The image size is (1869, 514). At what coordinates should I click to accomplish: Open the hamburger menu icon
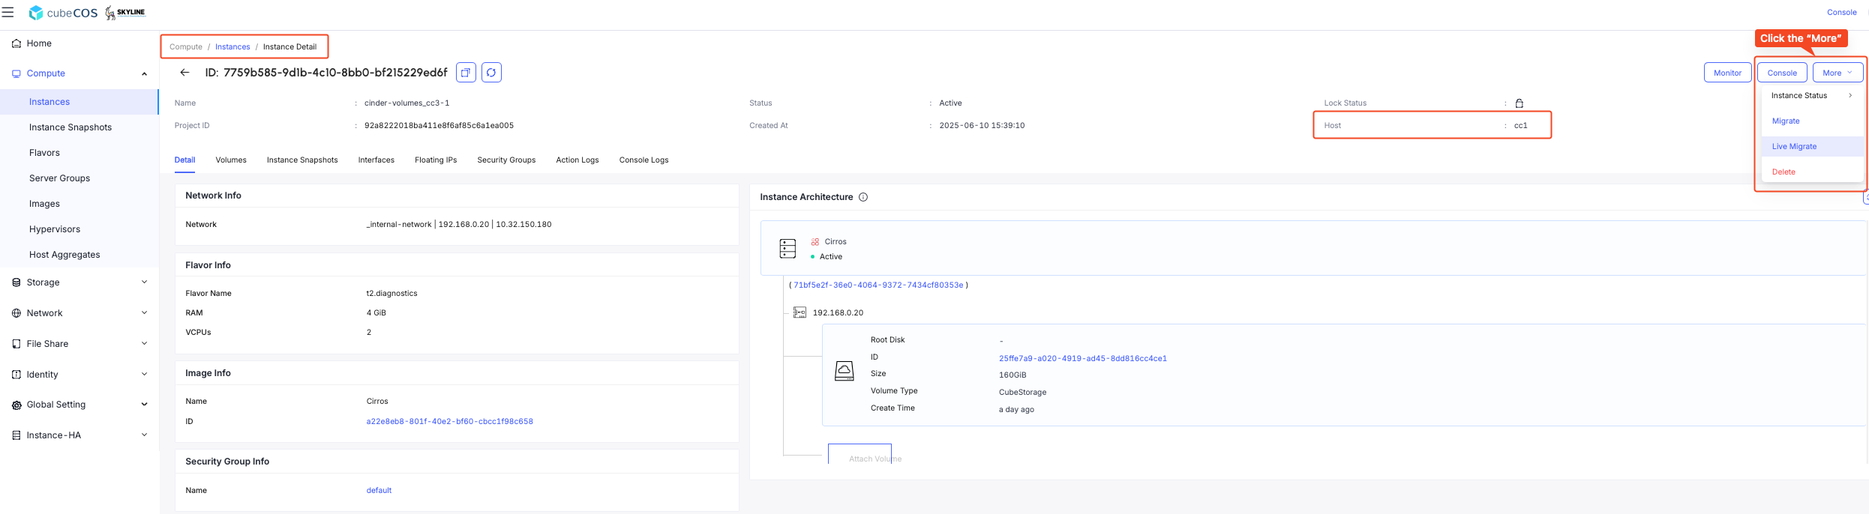click(x=8, y=12)
